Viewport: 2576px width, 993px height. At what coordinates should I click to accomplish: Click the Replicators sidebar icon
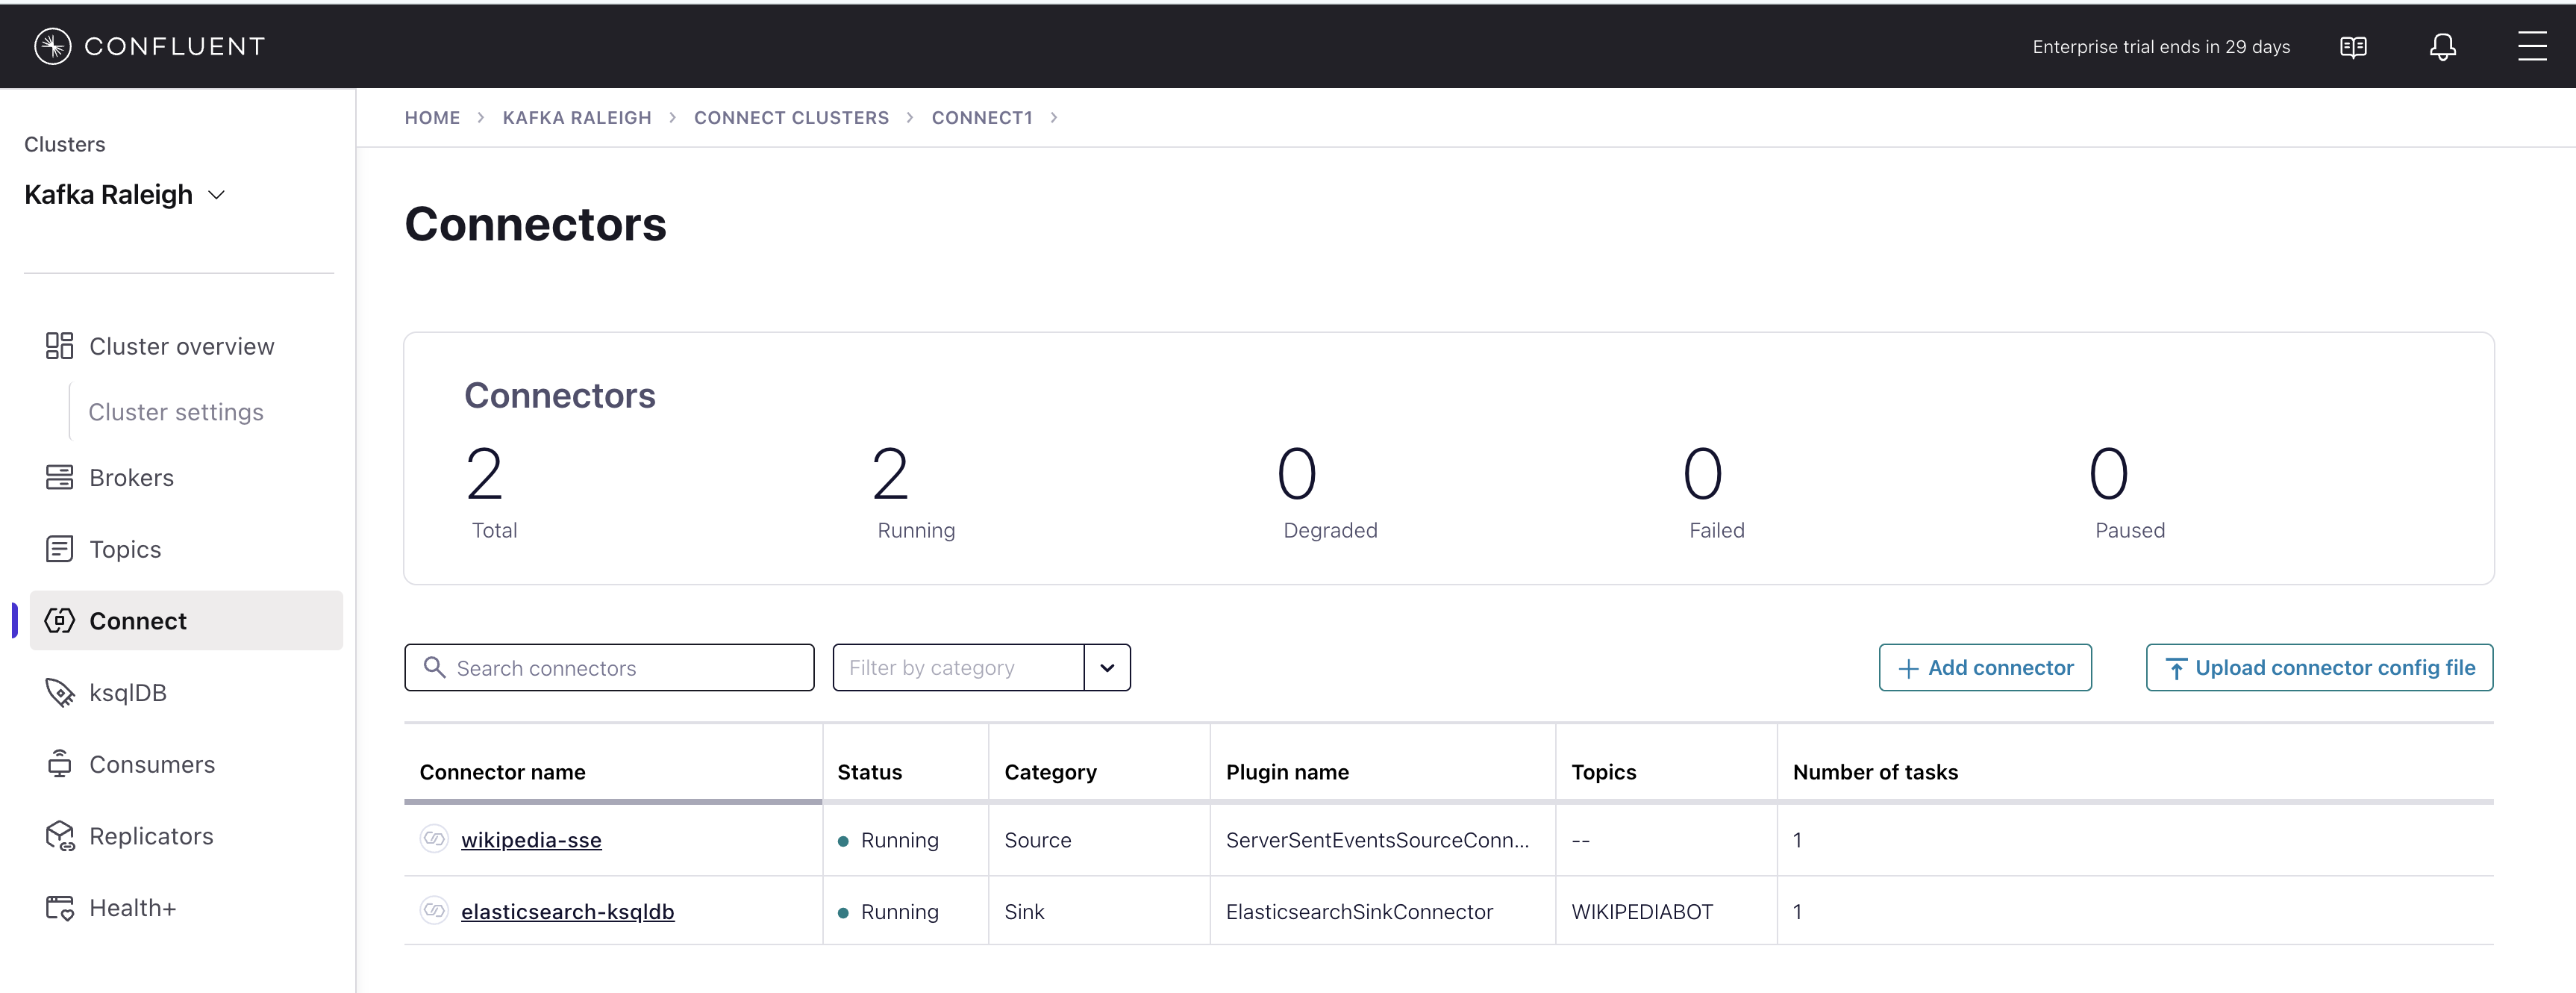59,836
